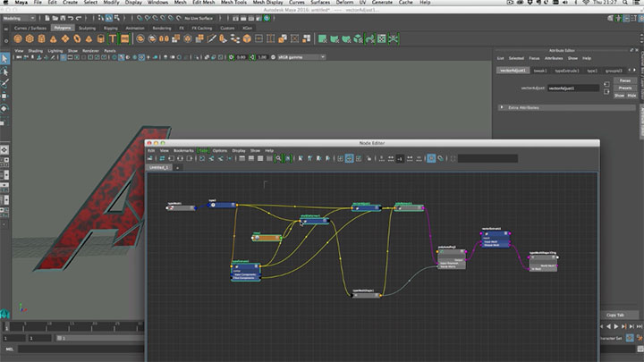Click the 3D Type (T) shelf icon
This screenshot has height=362, width=644.
(x=113, y=39)
